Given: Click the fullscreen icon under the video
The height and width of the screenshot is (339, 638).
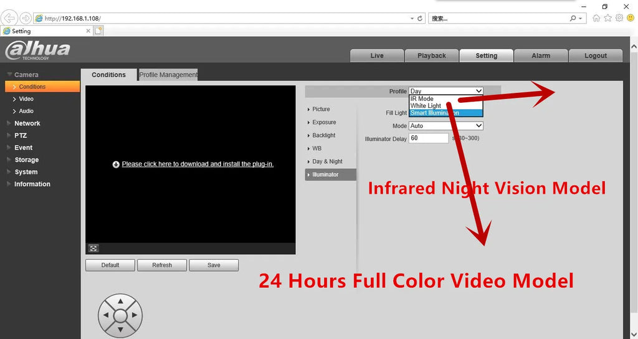Looking at the screenshot, I should tap(93, 248).
